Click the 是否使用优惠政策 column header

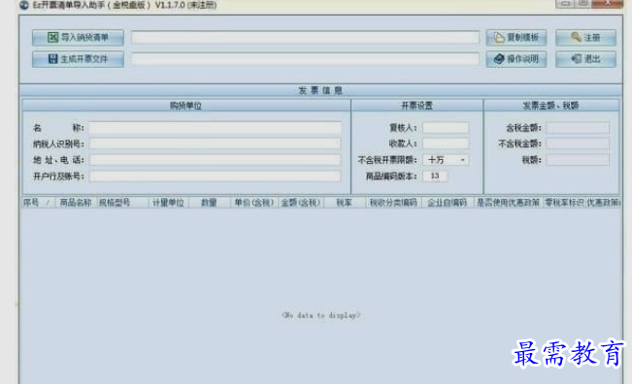pyautogui.click(x=509, y=203)
